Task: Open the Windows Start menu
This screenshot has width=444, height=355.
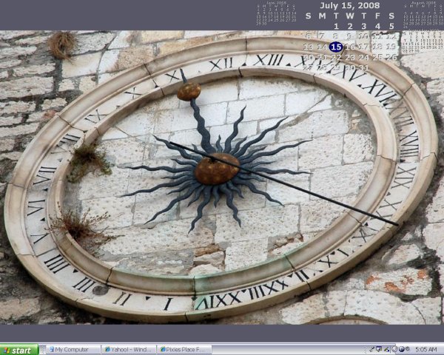Action: [18, 350]
